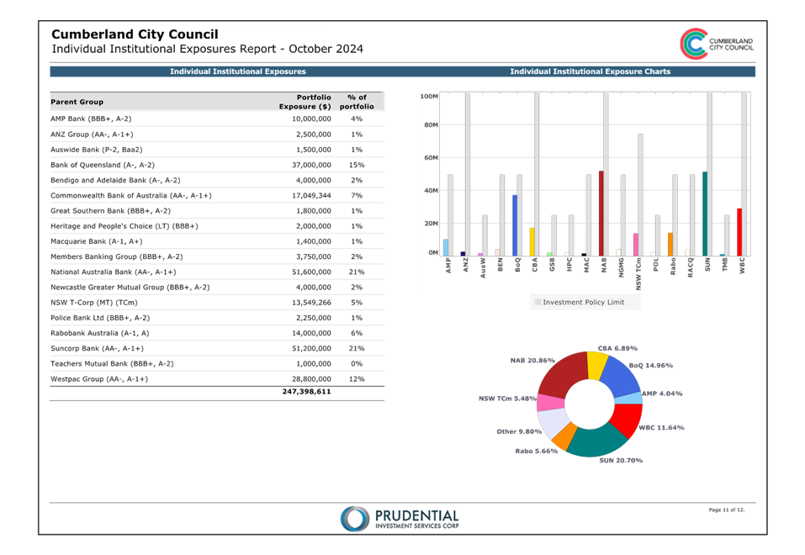The image size is (805, 555).
Task: Select the pink NSW TCm bar in the chart
Action: 636,245
